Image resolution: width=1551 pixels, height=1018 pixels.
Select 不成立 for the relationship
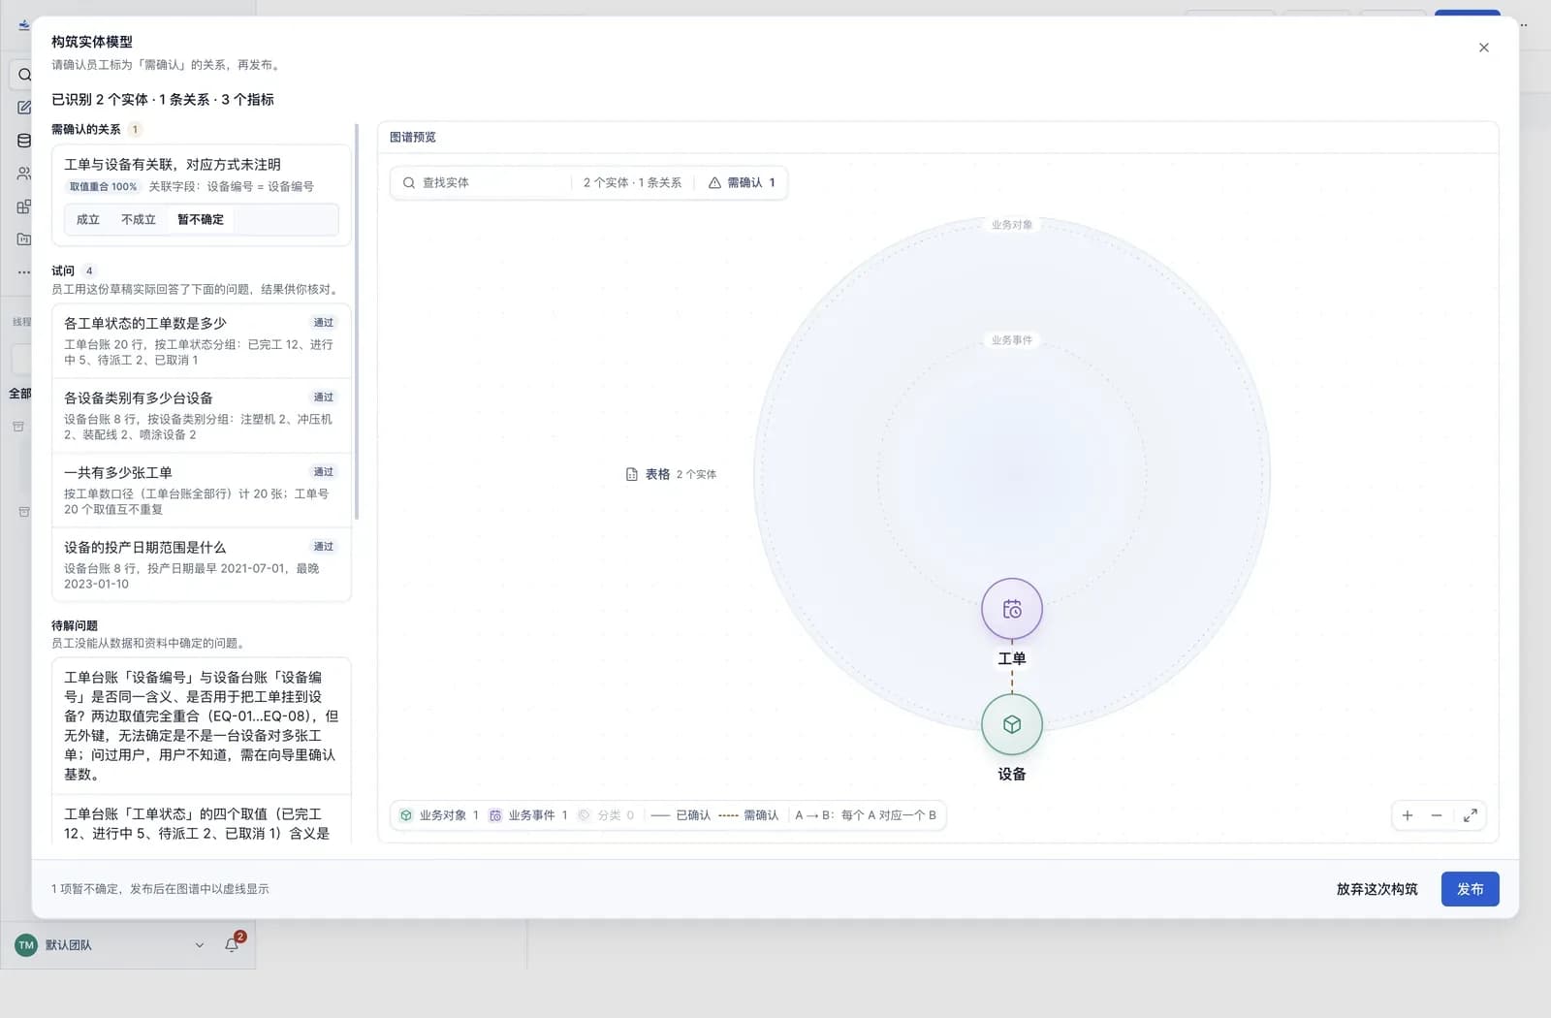pos(139,219)
